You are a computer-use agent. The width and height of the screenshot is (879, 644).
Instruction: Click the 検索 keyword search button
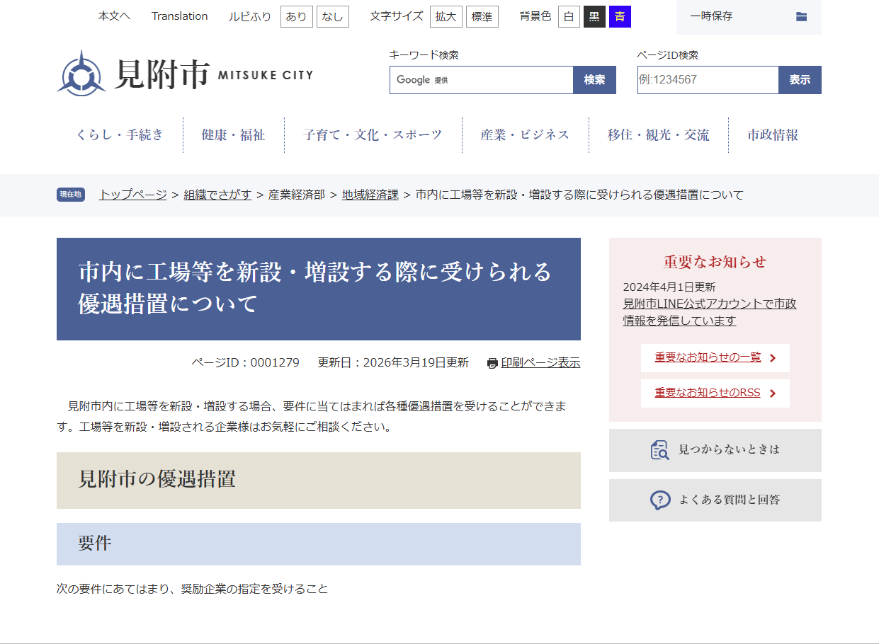coord(595,80)
